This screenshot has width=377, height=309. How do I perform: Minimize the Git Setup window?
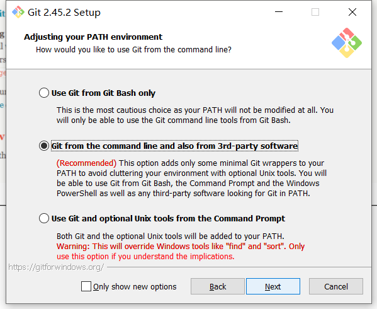pos(279,12)
